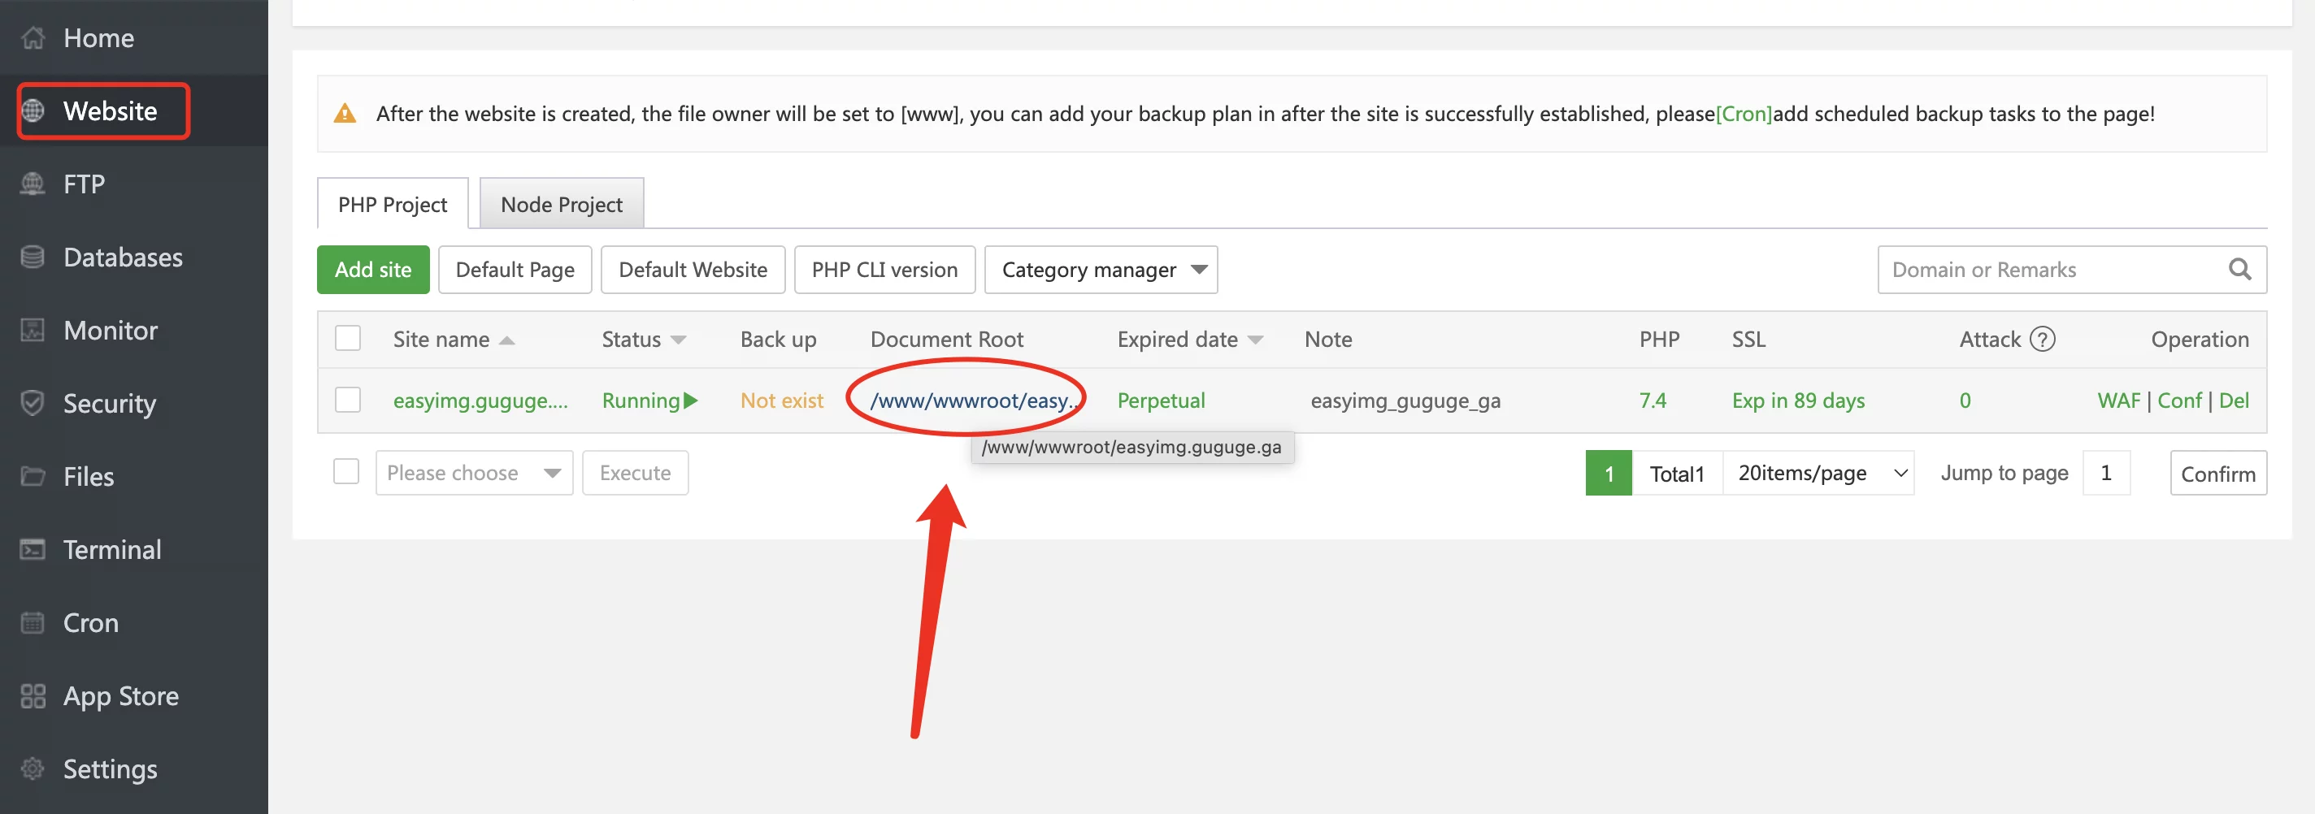The height and width of the screenshot is (814, 2315).
Task: Open Databases via its sidebar icon
Action: (33, 258)
